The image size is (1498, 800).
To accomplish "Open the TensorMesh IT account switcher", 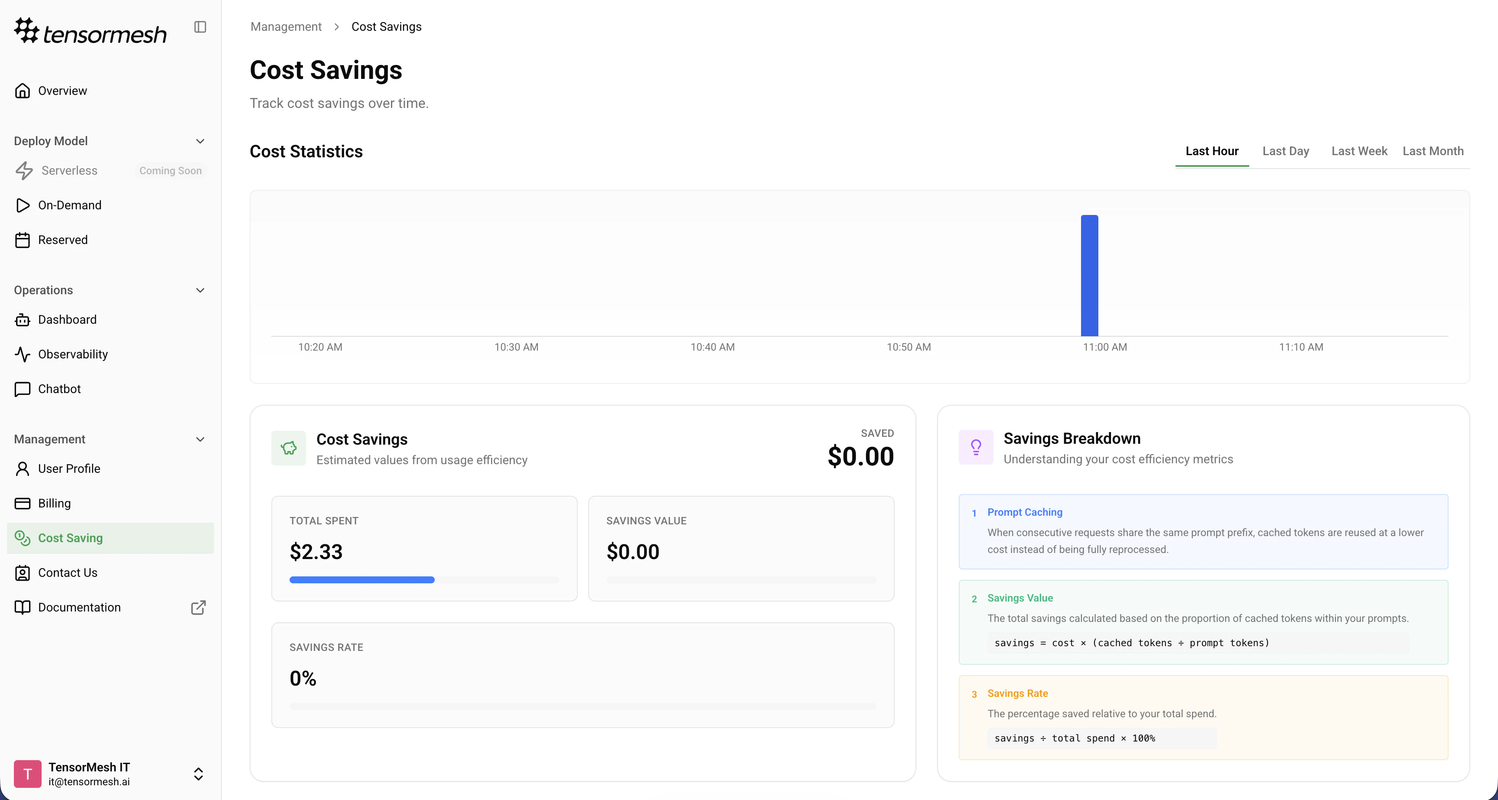I will pos(198,774).
